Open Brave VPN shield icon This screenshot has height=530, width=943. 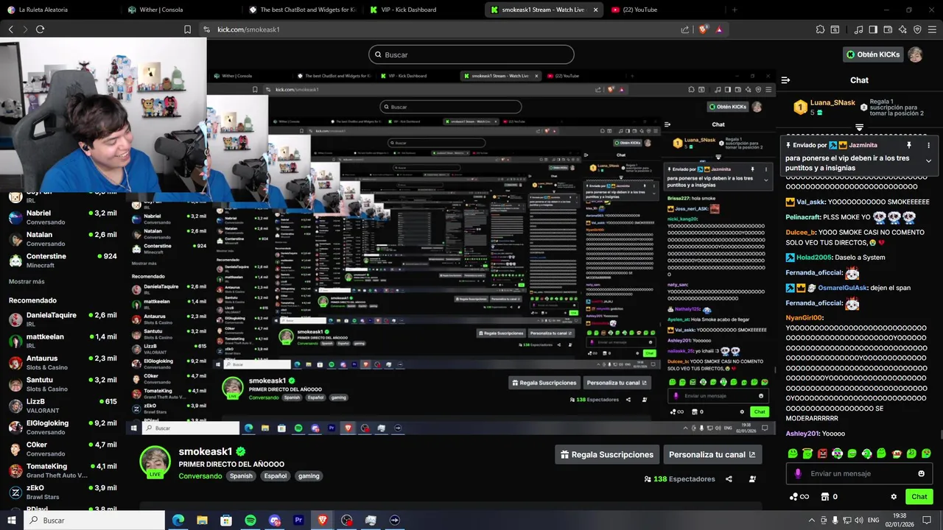tap(917, 29)
